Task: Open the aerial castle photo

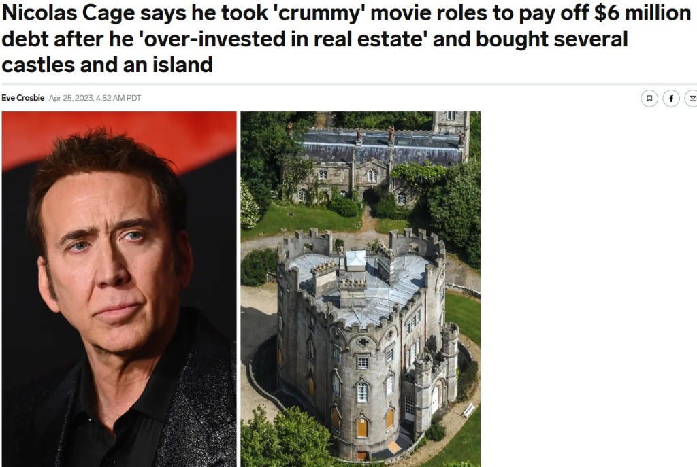Action: (361, 289)
